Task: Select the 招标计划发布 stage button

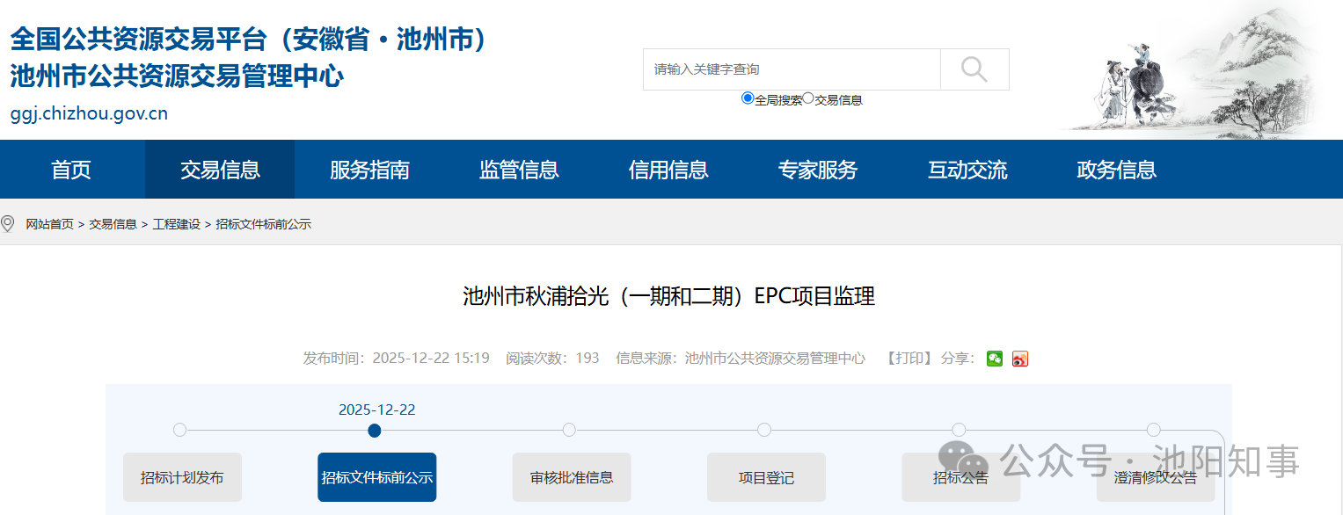Action: pyautogui.click(x=182, y=478)
